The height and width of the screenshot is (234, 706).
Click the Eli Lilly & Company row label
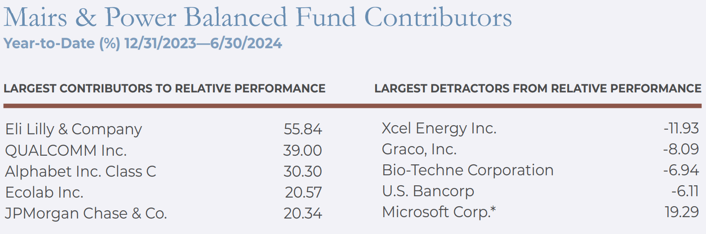pyautogui.click(x=73, y=129)
